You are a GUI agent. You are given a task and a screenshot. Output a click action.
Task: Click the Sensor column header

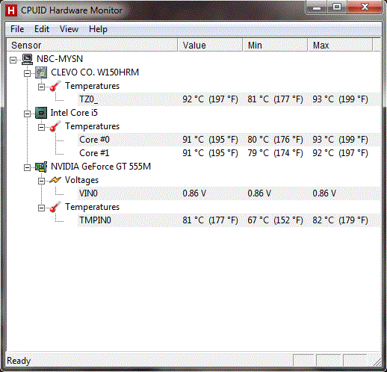[92, 46]
